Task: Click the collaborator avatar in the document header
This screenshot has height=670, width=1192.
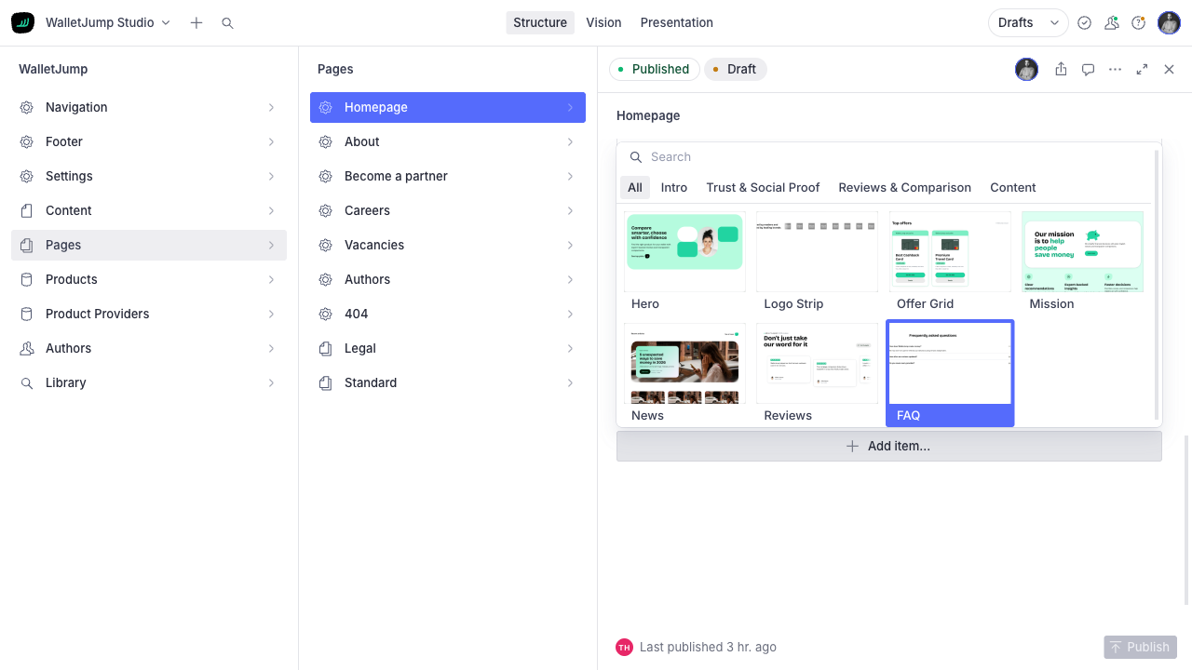Action: 1026,69
